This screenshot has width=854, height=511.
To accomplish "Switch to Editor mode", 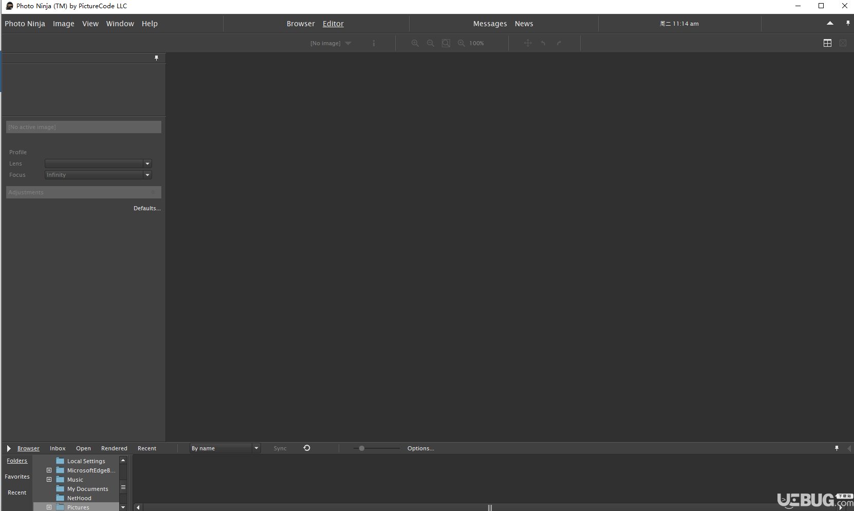I will [333, 24].
